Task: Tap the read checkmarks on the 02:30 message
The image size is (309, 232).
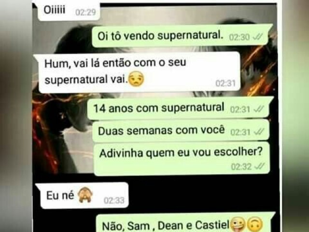Action: point(258,37)
